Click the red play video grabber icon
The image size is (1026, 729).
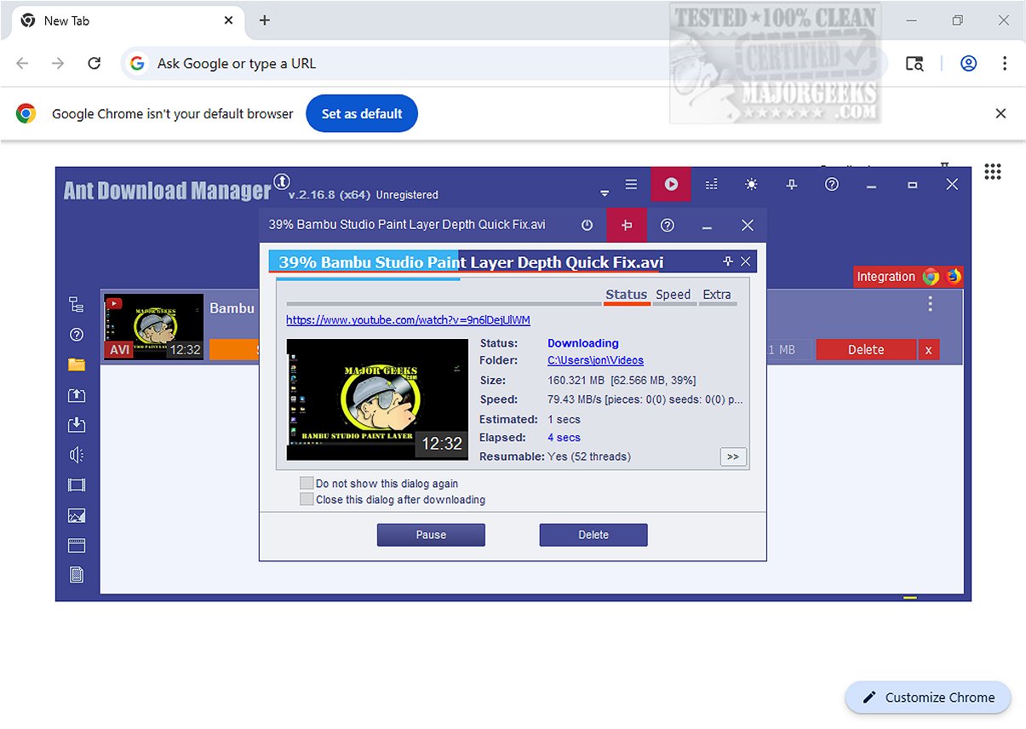click(x=671, y=184)
